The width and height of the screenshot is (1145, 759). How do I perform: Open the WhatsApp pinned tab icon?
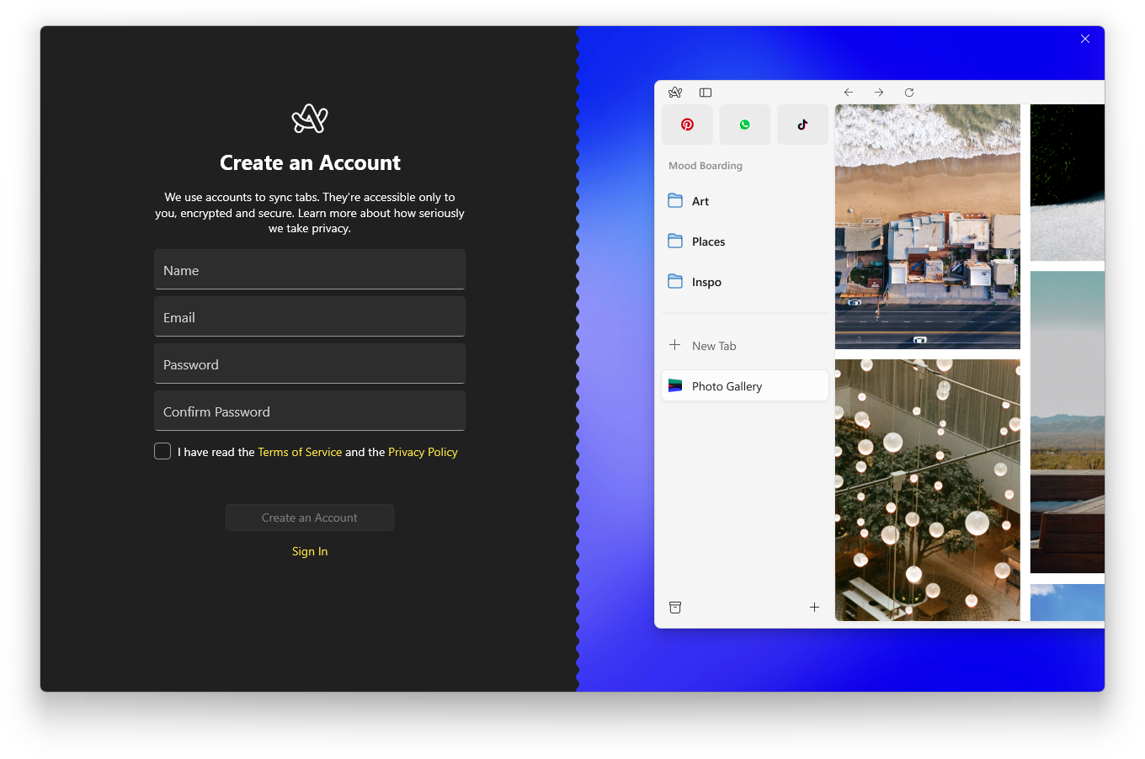point(744,125)
